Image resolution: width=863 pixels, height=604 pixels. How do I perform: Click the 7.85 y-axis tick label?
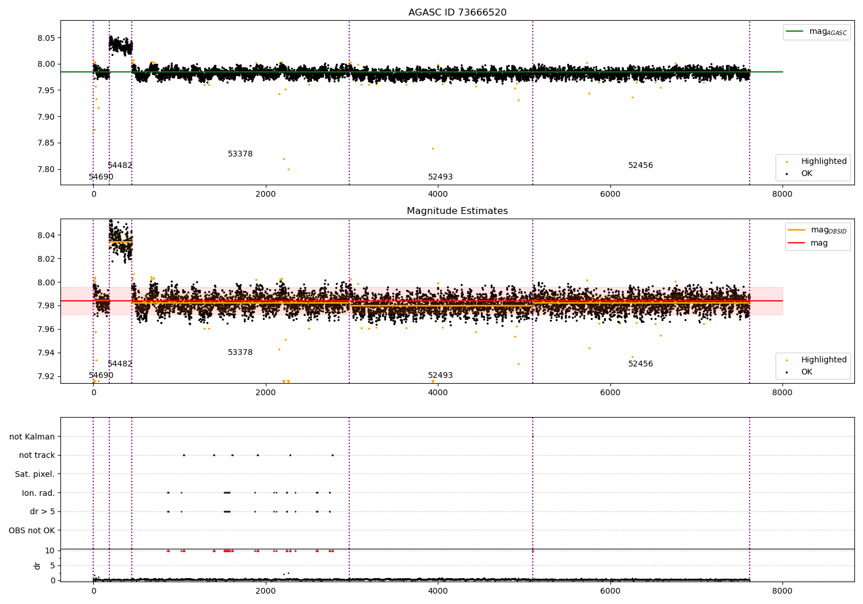point(45,143)
